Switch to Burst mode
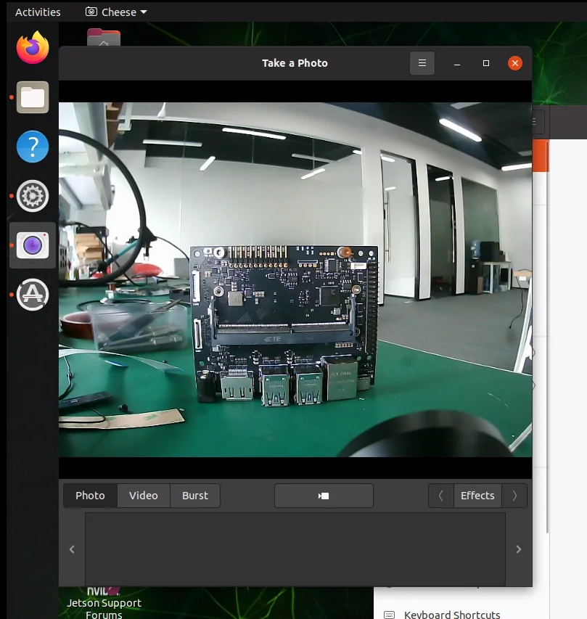The image size is (587, 619). (x=195, y=496)
